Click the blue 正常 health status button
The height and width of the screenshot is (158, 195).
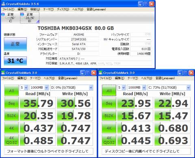15,44
